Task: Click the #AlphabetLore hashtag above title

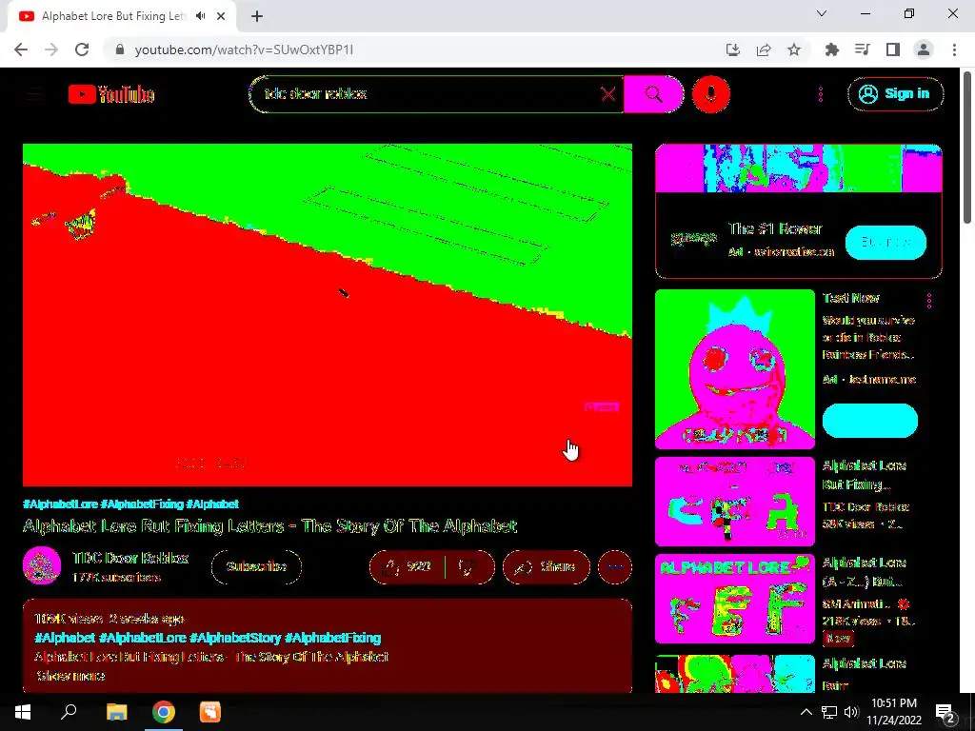Action: click(x=60, y=504)
